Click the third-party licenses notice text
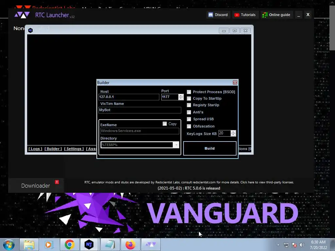The width and height of the screenshot is (335, 251). pos(189,182)
